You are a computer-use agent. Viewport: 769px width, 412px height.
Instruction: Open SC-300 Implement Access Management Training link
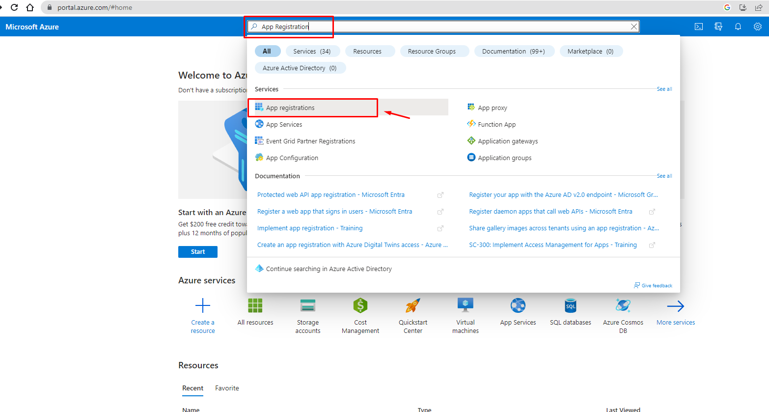(x=553, y=245)
